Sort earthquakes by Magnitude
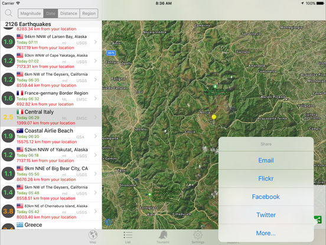This screenshot has width=326, height=245. (31, 14)
